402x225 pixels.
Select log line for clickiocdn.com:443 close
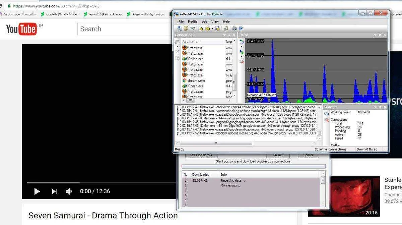(x=247, y=107)
